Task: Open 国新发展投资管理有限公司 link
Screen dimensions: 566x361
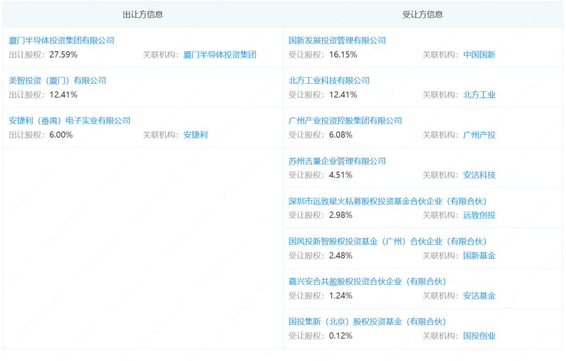Action: click(337, 40)
